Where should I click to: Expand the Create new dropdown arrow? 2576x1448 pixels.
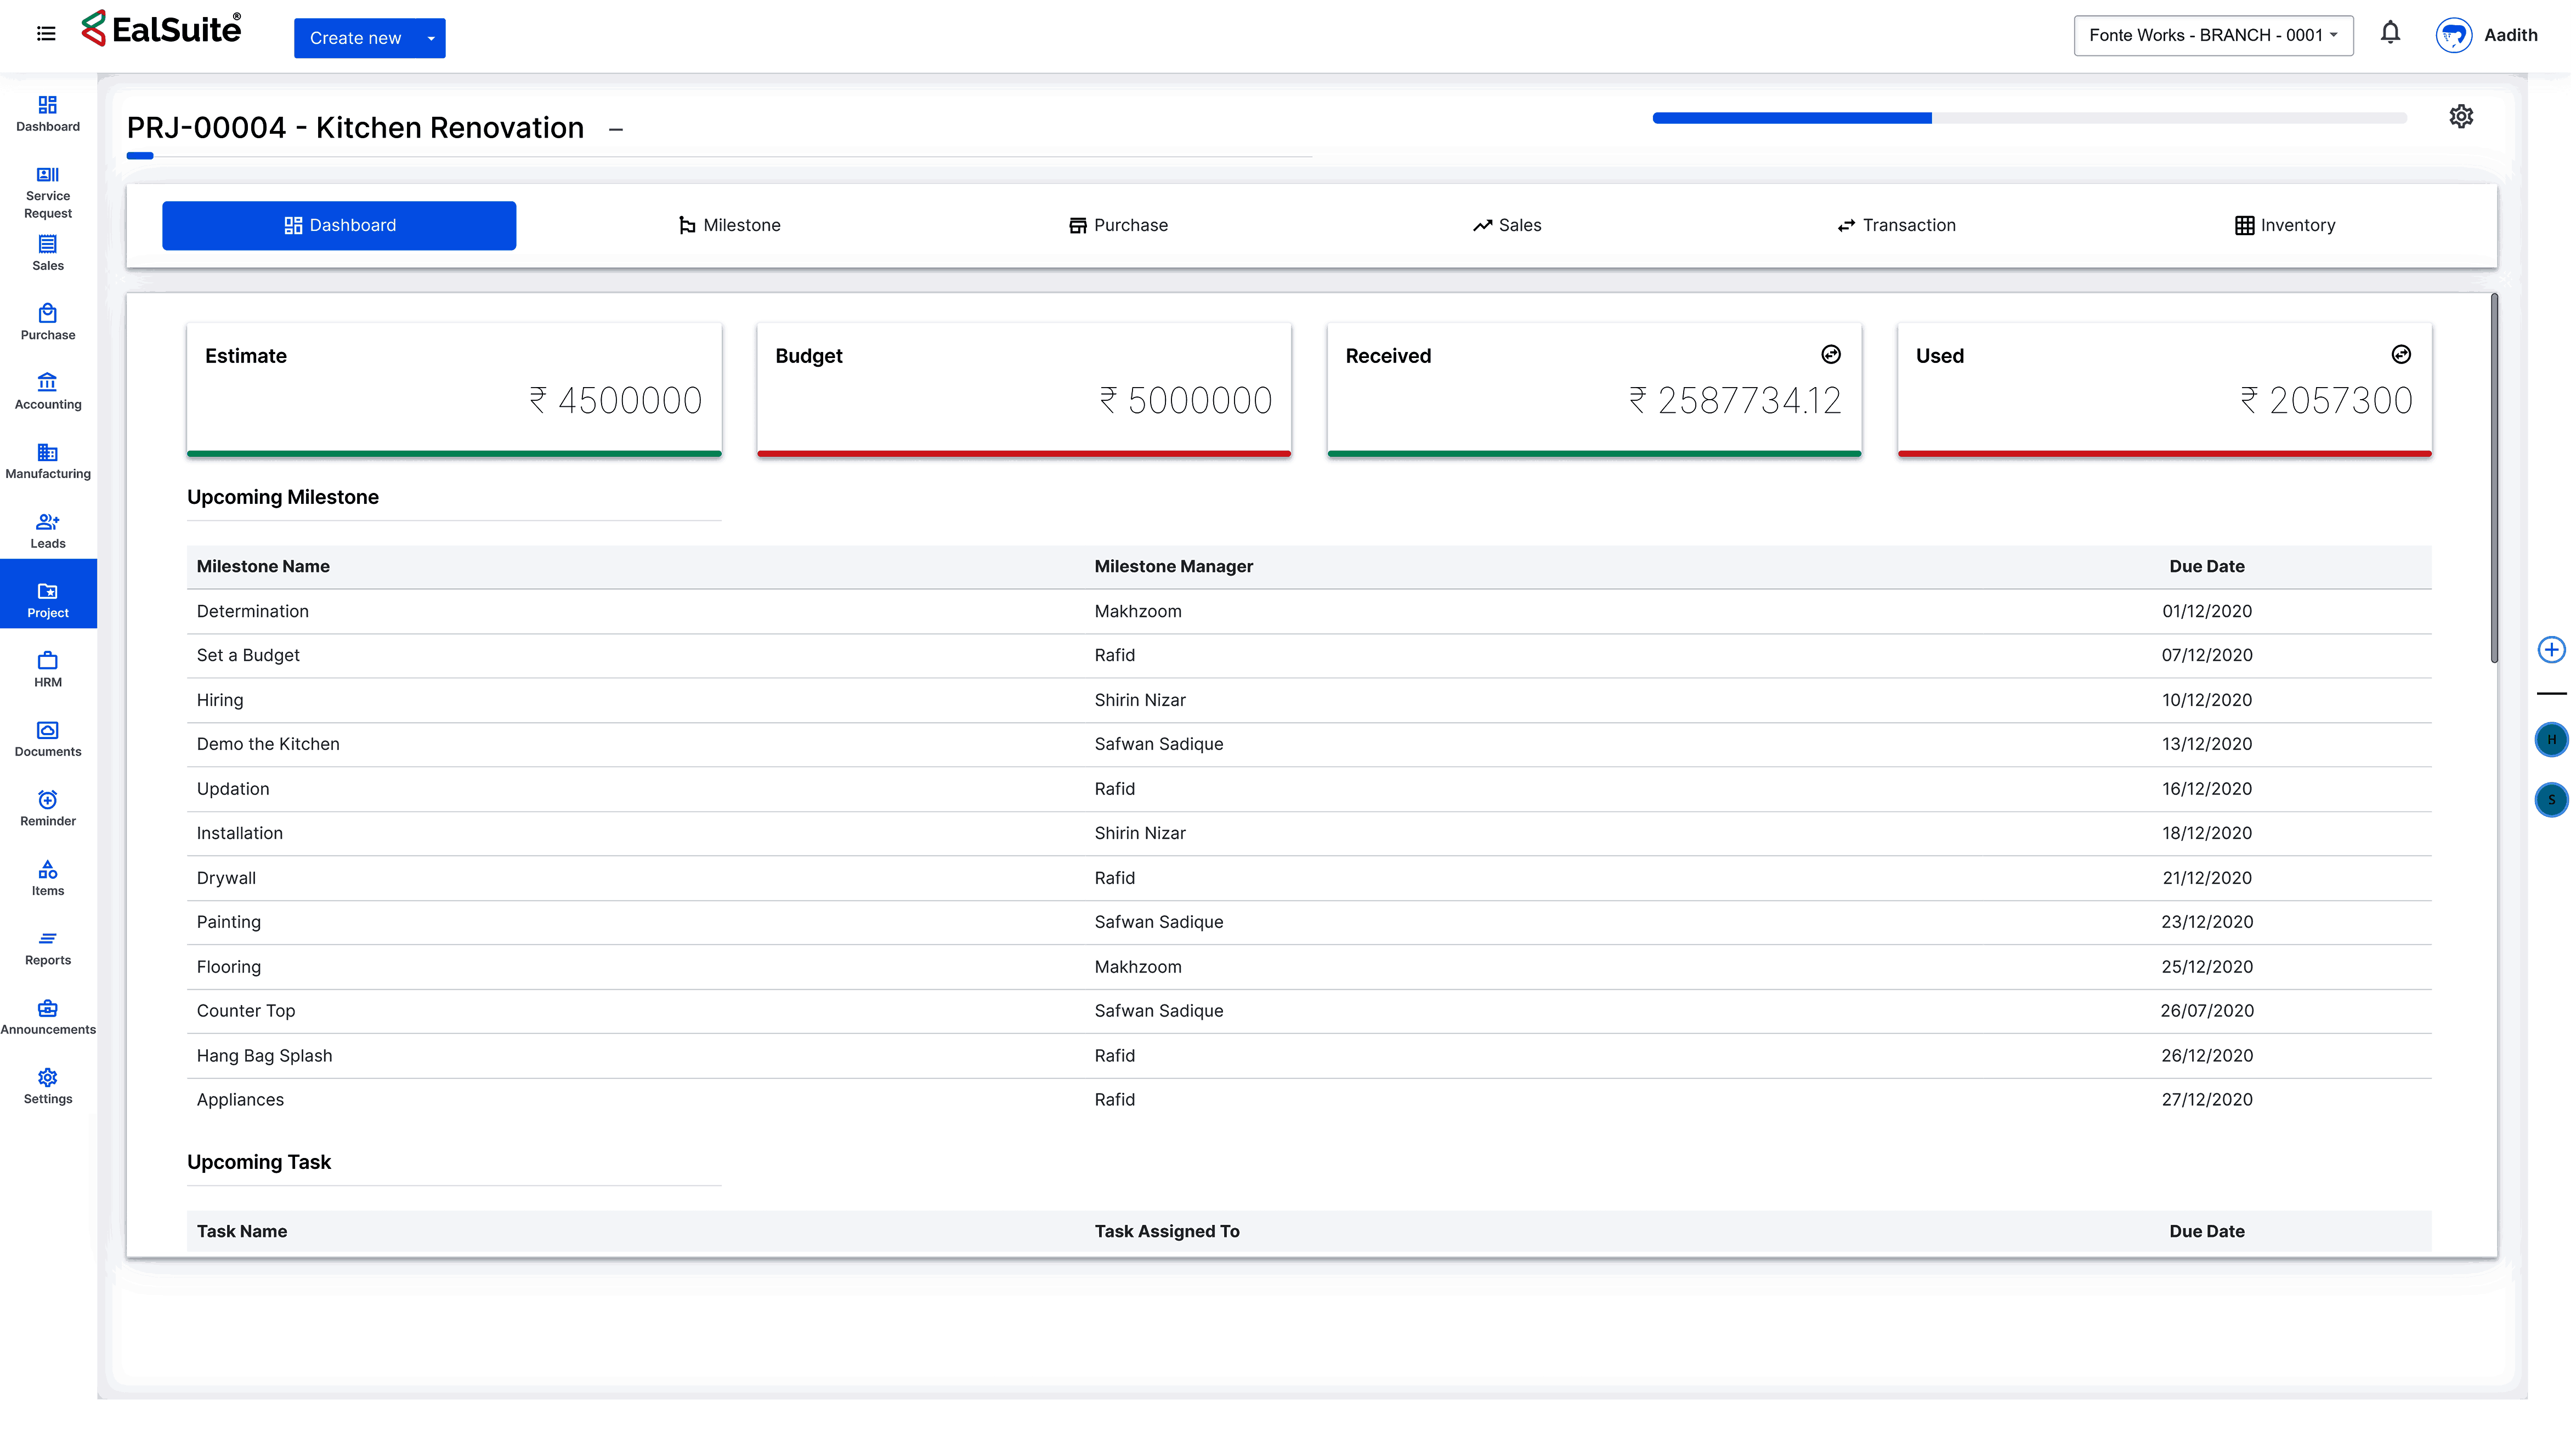(x=431, y=38)
